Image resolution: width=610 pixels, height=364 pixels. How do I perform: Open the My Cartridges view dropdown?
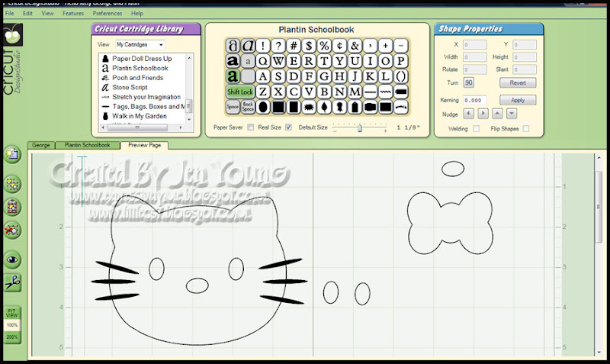click(140, 45)
